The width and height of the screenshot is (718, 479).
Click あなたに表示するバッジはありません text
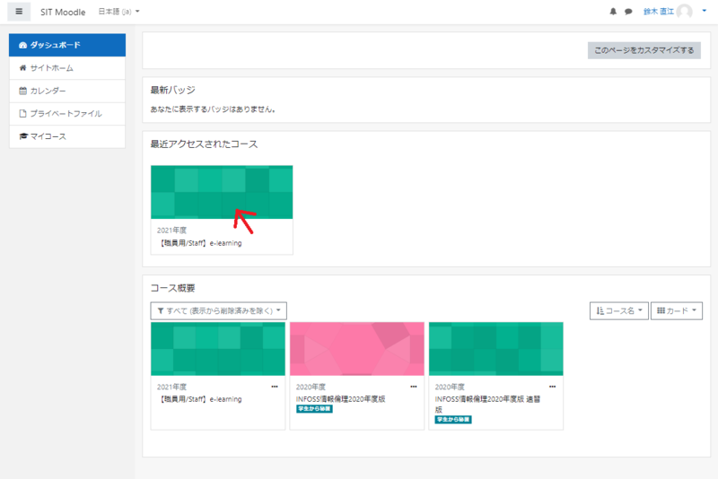pyautogui.click(x=213, y=109)
